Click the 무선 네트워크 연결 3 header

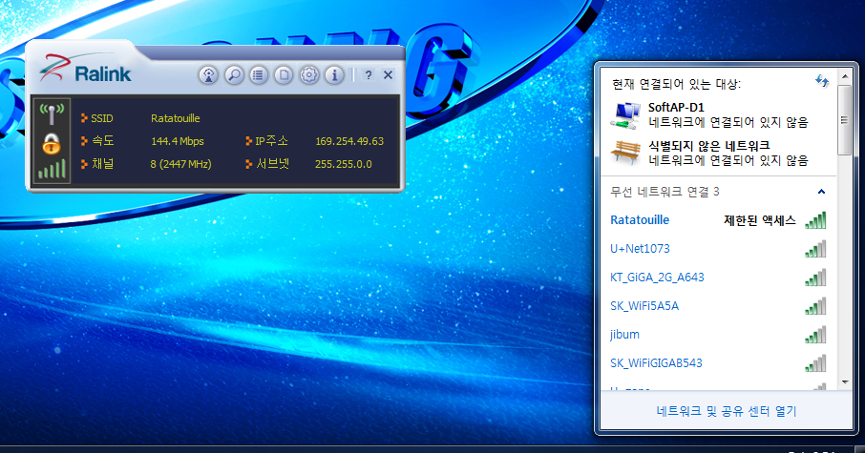pyautogui.click(x=665, y=192)
